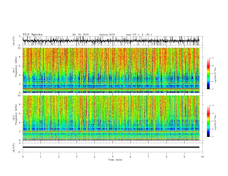Viewport: 228px width, 176px height.
Task: Click the ch.1 voltage waveform trace
Action: [111, 41]
